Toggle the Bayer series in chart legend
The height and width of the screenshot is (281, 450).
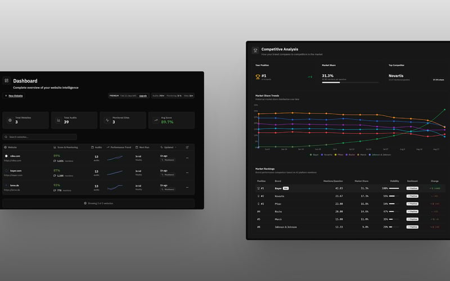[x=314, y=155]
